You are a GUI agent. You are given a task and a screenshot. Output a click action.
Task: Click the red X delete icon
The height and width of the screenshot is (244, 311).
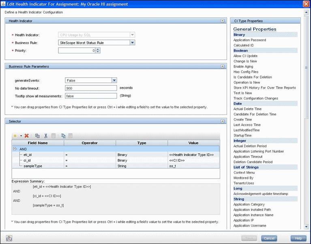tap(26, 136)
